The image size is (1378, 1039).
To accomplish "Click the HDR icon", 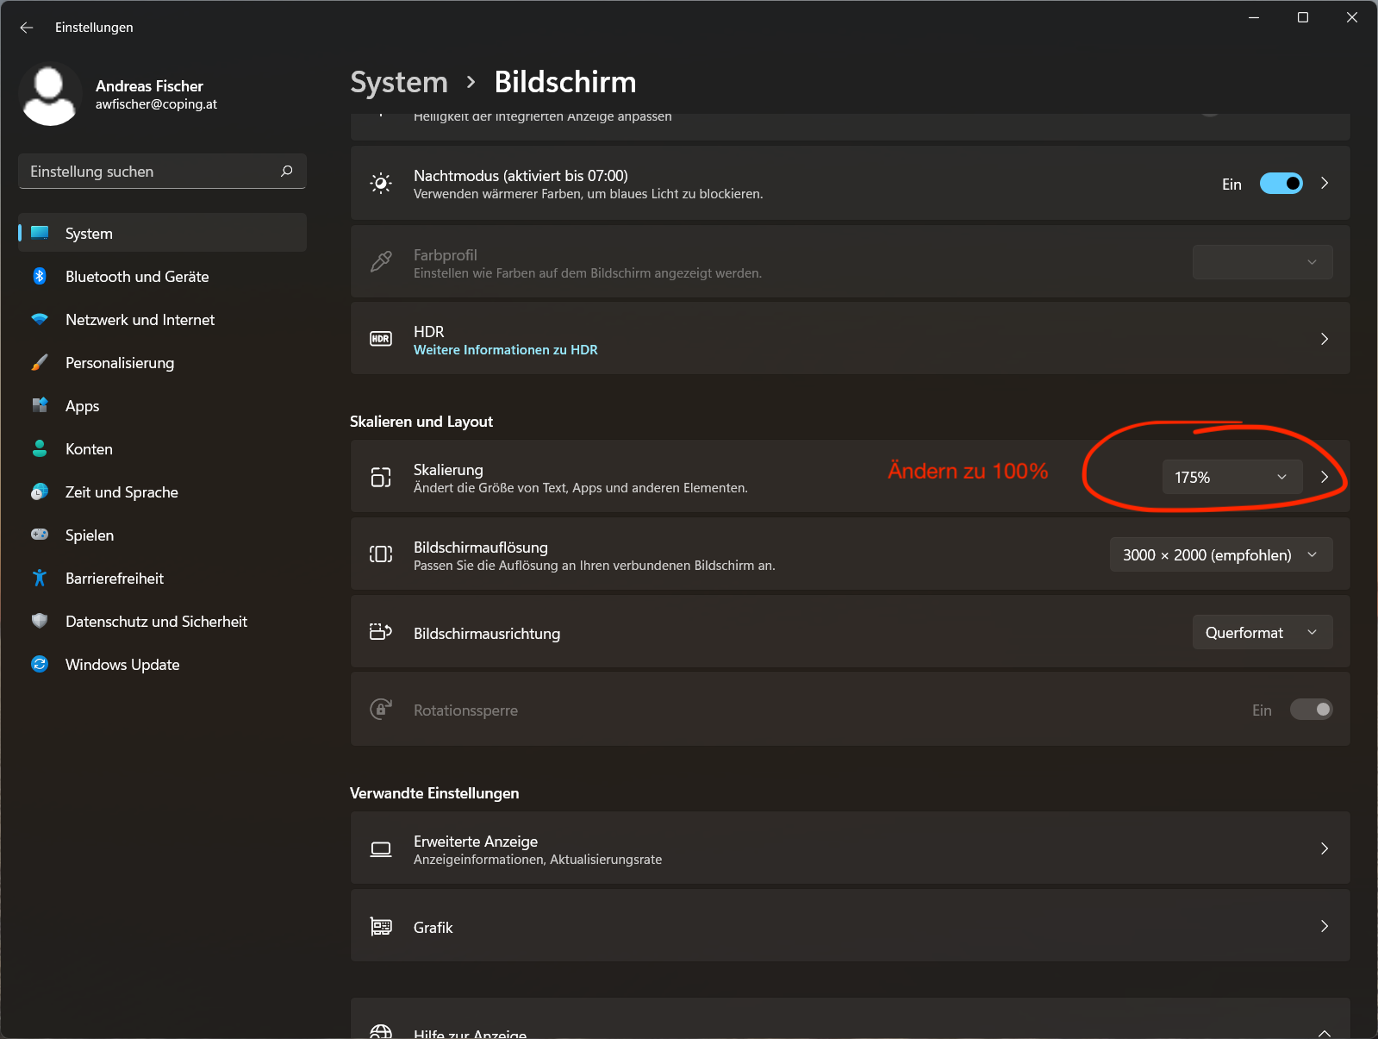I will 381,339.
